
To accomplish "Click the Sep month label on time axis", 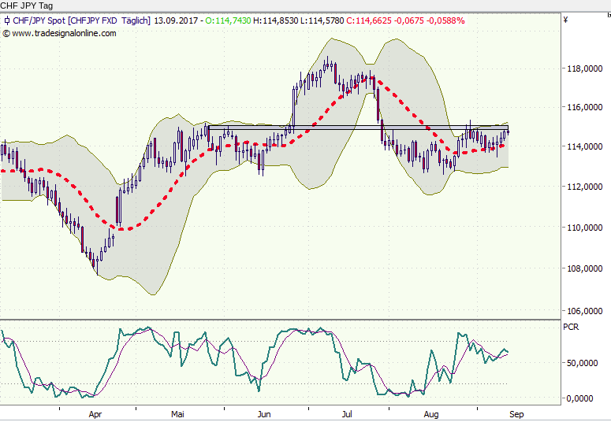I will (x=516, y=414).
